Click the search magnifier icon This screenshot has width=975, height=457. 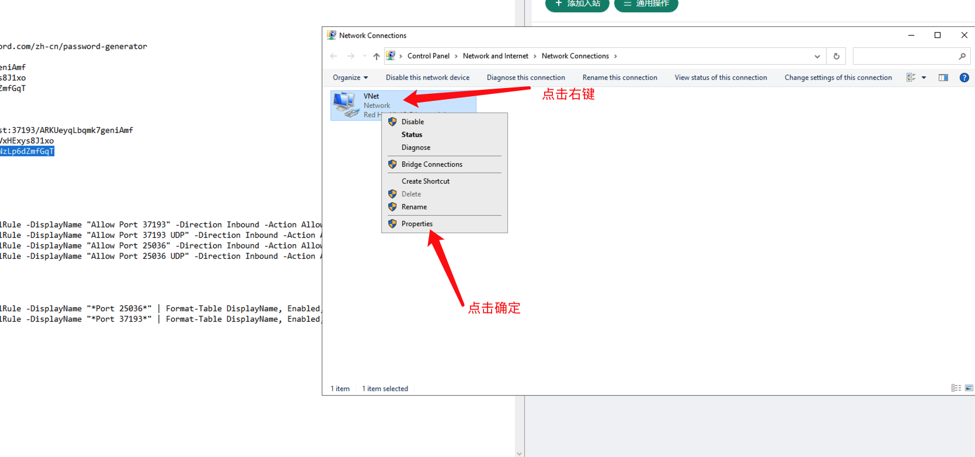[962, 57]
